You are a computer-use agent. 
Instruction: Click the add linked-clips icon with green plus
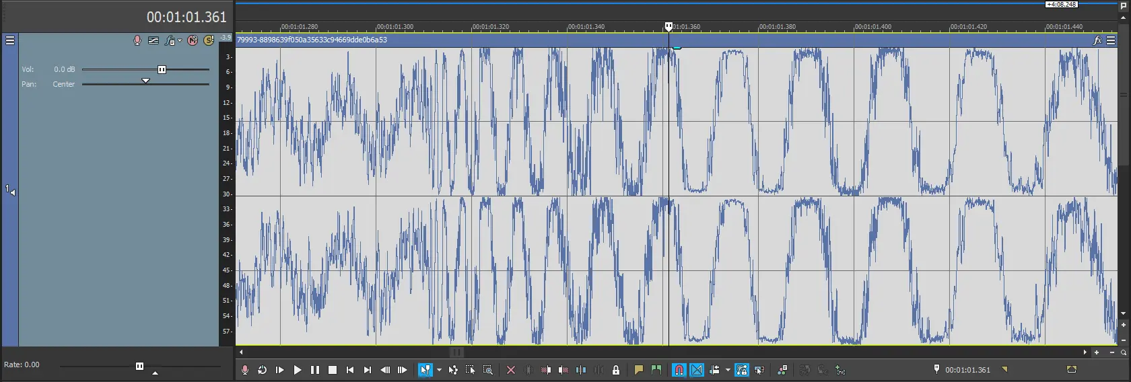pos(840,370)
